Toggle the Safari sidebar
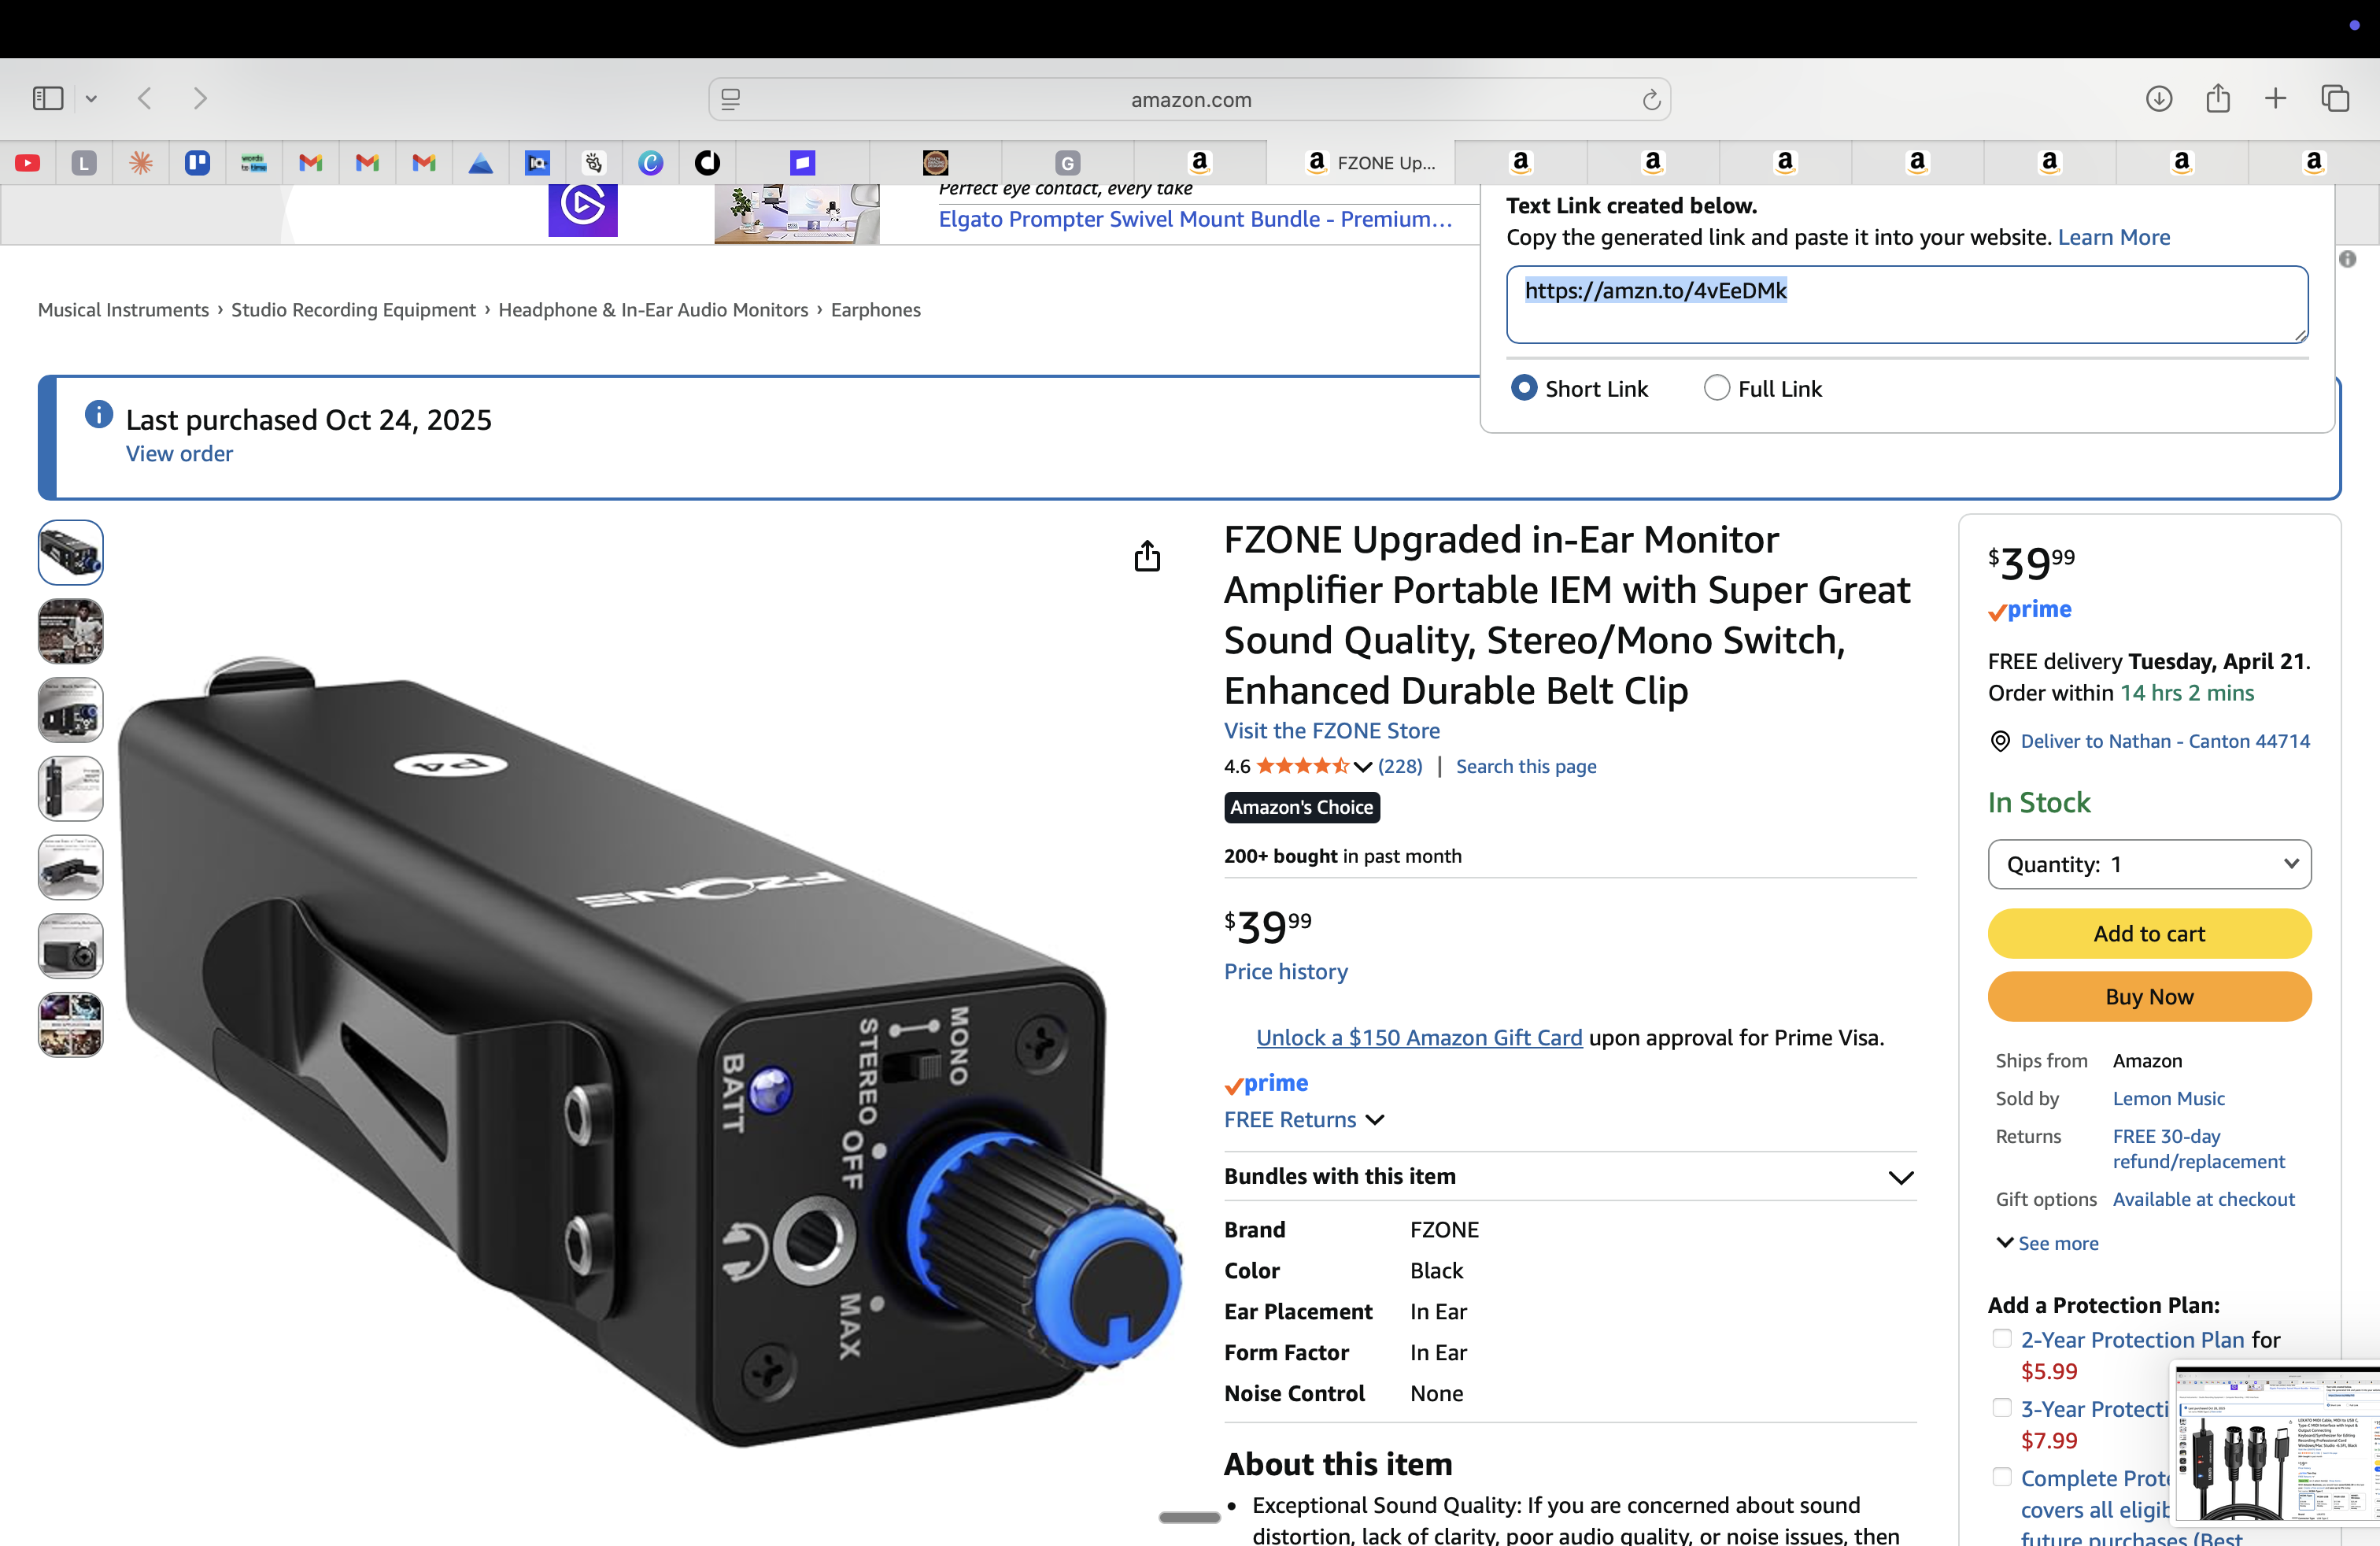The image size is (2380, 1546). coord(48,98)
